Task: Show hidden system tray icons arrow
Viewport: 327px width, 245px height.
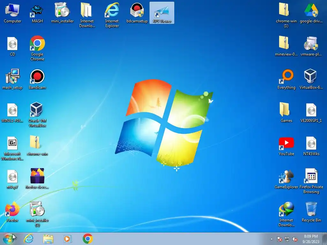Action: (x=271, y=239)
